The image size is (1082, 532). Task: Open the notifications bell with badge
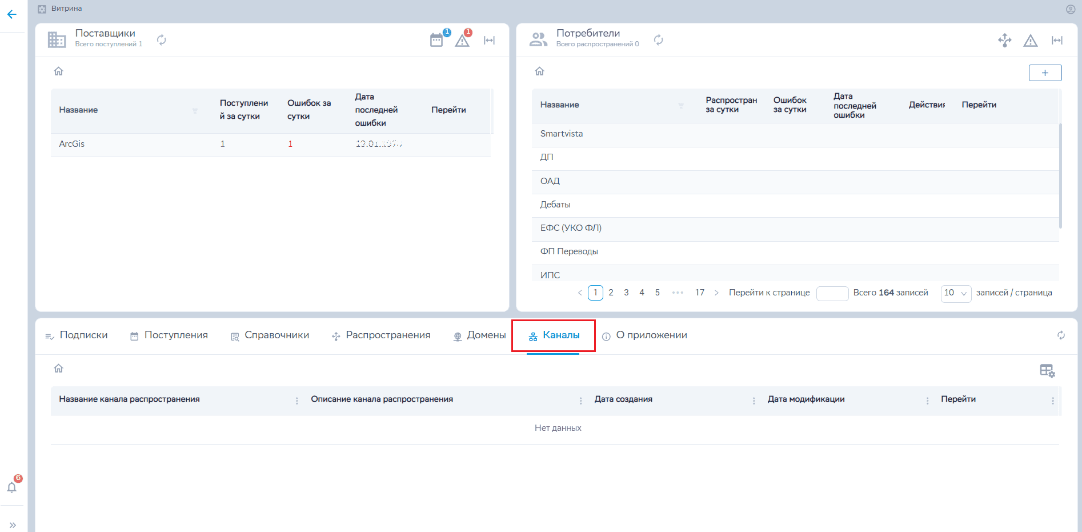click(12, 487)
